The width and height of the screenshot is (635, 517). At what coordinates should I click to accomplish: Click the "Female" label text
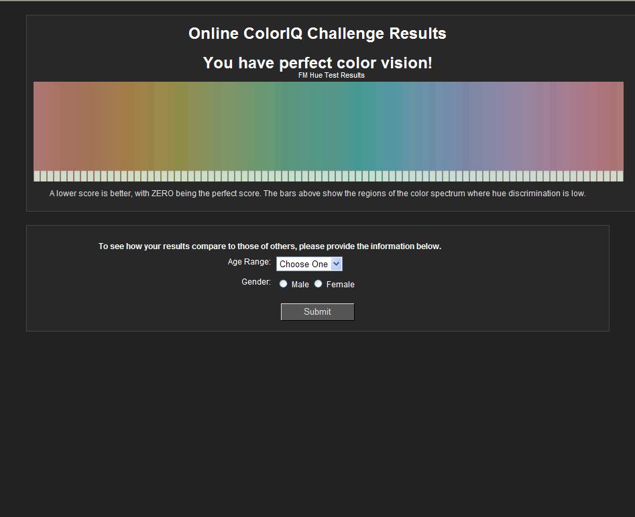click(x=340, y=285)
